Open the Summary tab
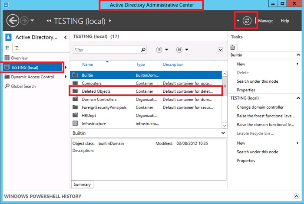Image resolution: width=304 pixels, height=204 pixels. 82,184
